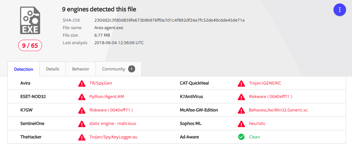This screenshot has width=352, height=144.
Task: Click the alert icon beside Python/Agent.AM
Action: point(82,97)
